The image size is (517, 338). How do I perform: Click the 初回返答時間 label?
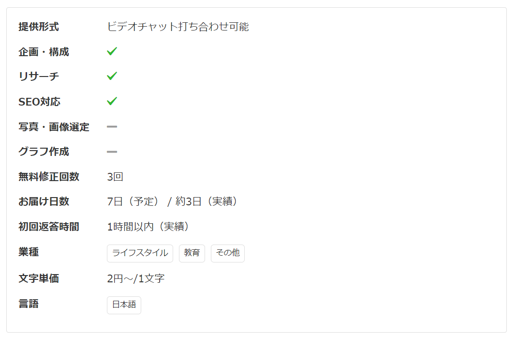pyautogui.click(x=49, y=227)
